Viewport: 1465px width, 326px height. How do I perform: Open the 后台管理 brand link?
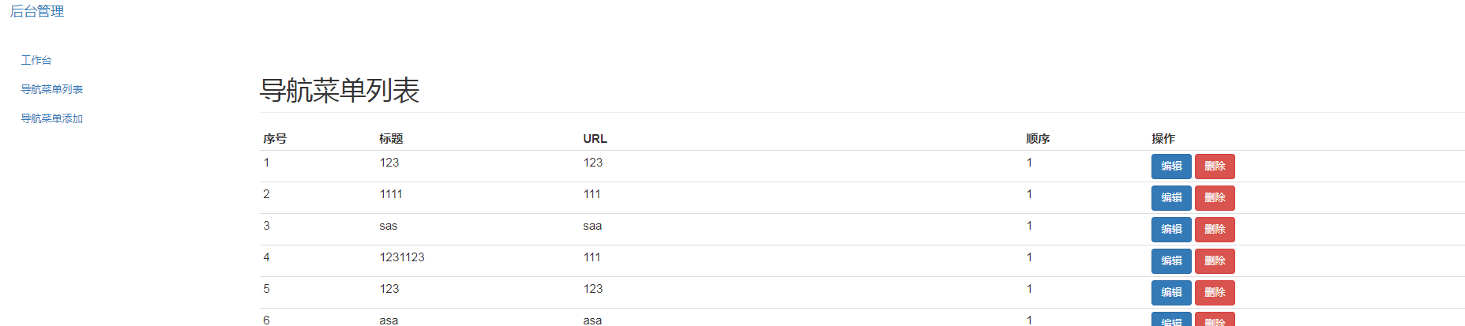(37, 12)
